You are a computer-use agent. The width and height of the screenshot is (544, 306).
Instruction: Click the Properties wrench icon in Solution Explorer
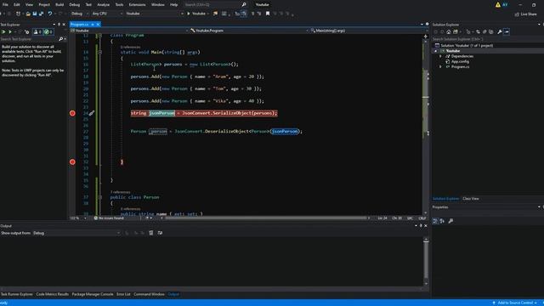coord(500,31)
